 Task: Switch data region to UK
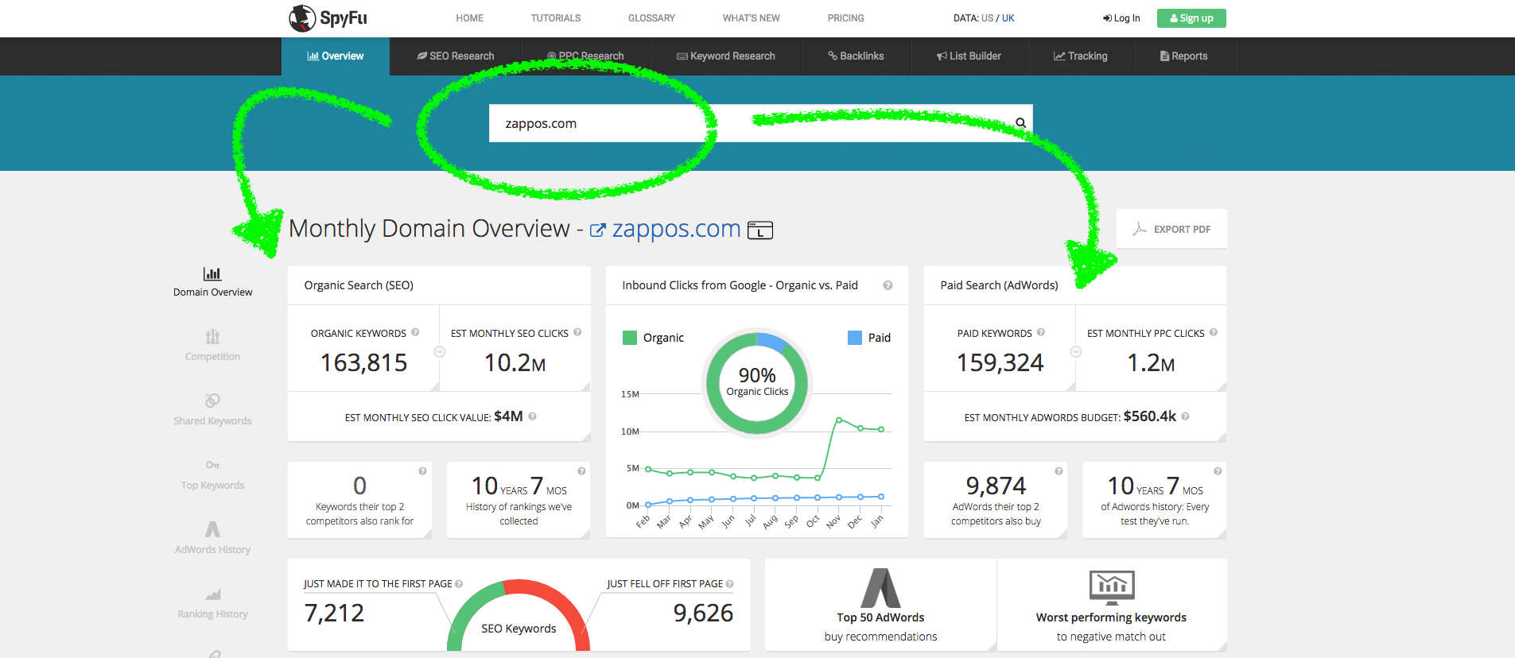point(1008,17)
